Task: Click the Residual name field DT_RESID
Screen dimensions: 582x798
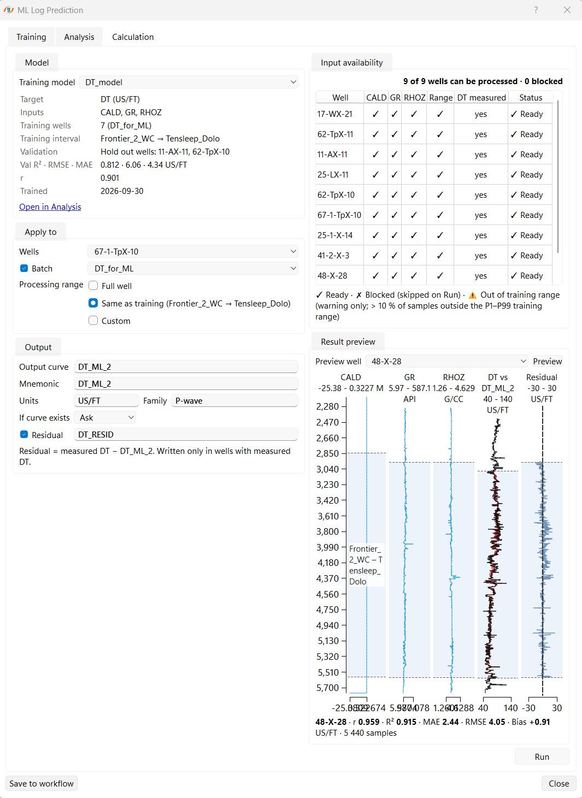Action: (186, 434)
